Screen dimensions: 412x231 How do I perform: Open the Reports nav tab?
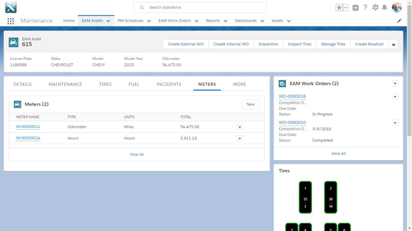pos(213,21)
